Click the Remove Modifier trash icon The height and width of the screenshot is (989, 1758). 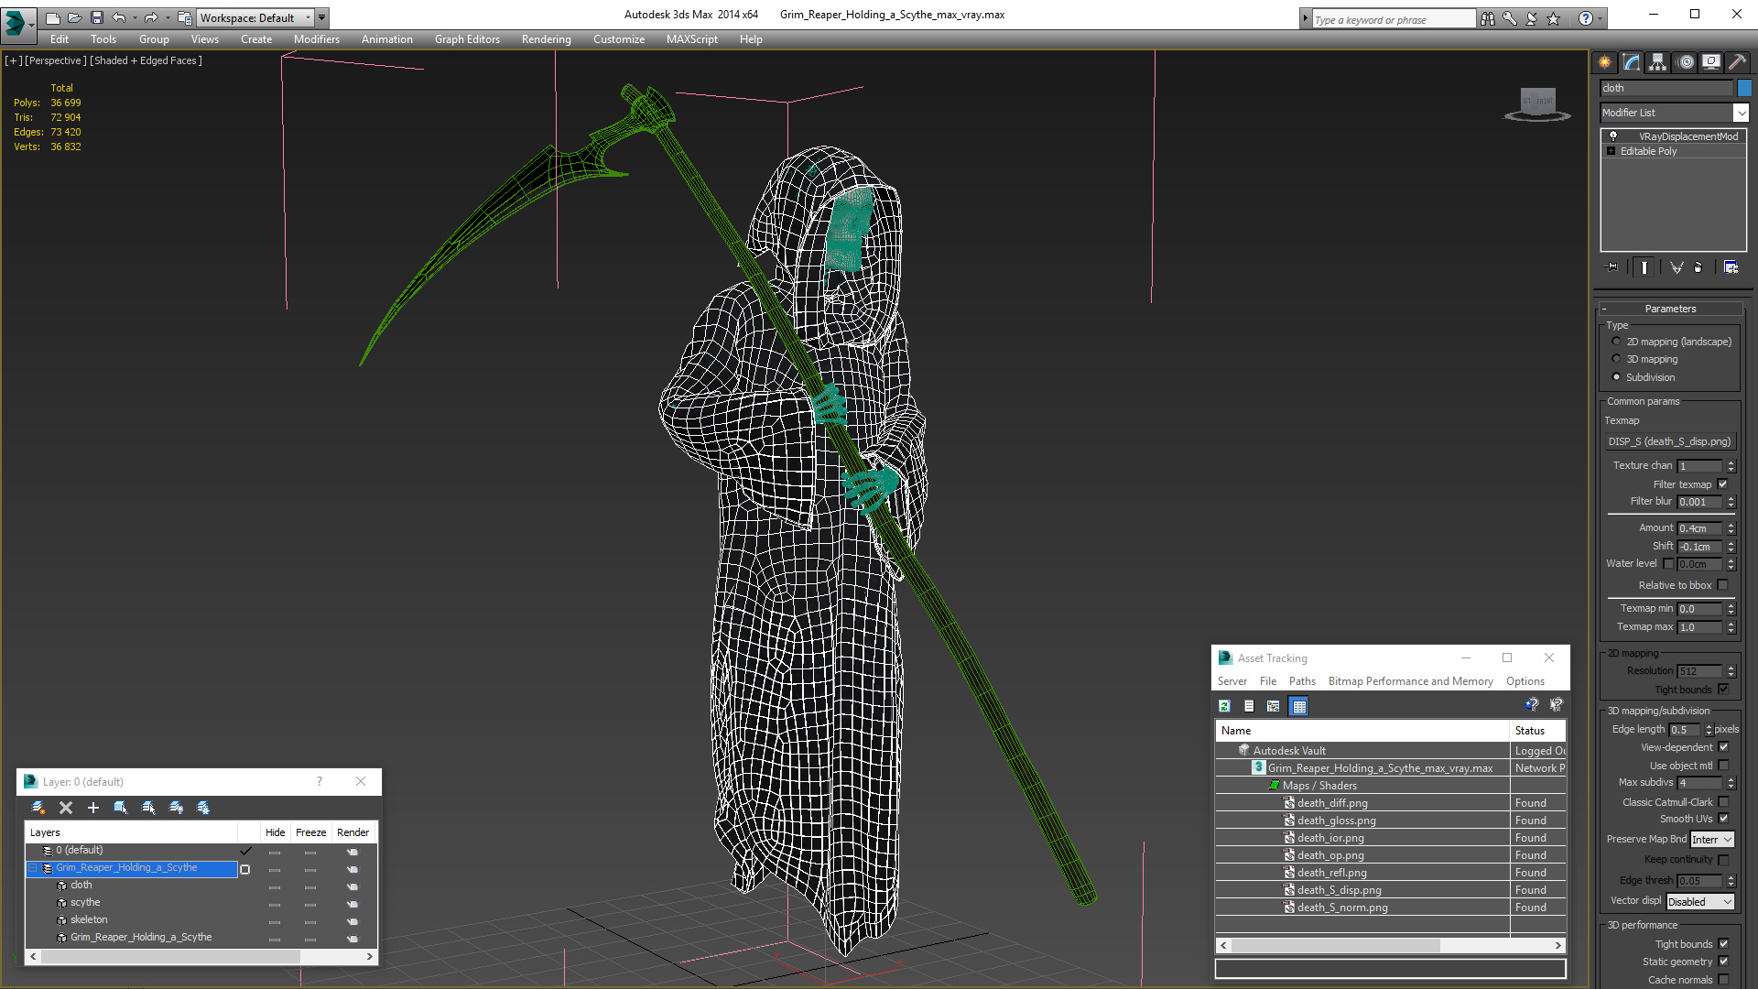point(1698,267)
